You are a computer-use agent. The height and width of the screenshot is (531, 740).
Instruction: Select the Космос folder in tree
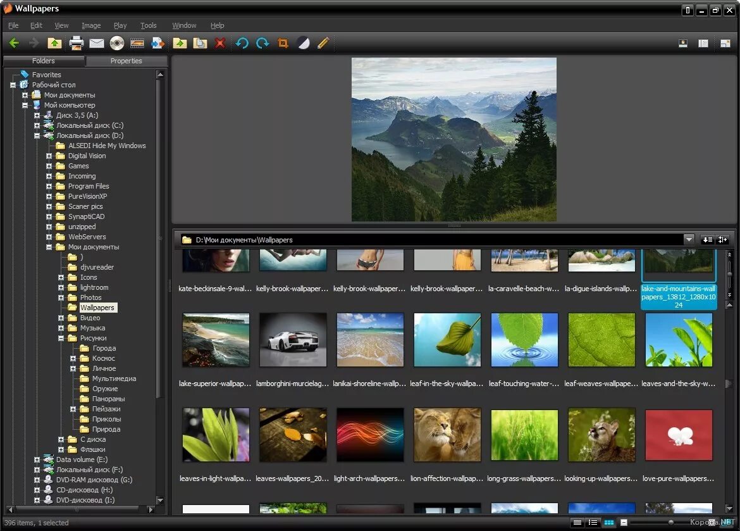[x=103, y=358]
